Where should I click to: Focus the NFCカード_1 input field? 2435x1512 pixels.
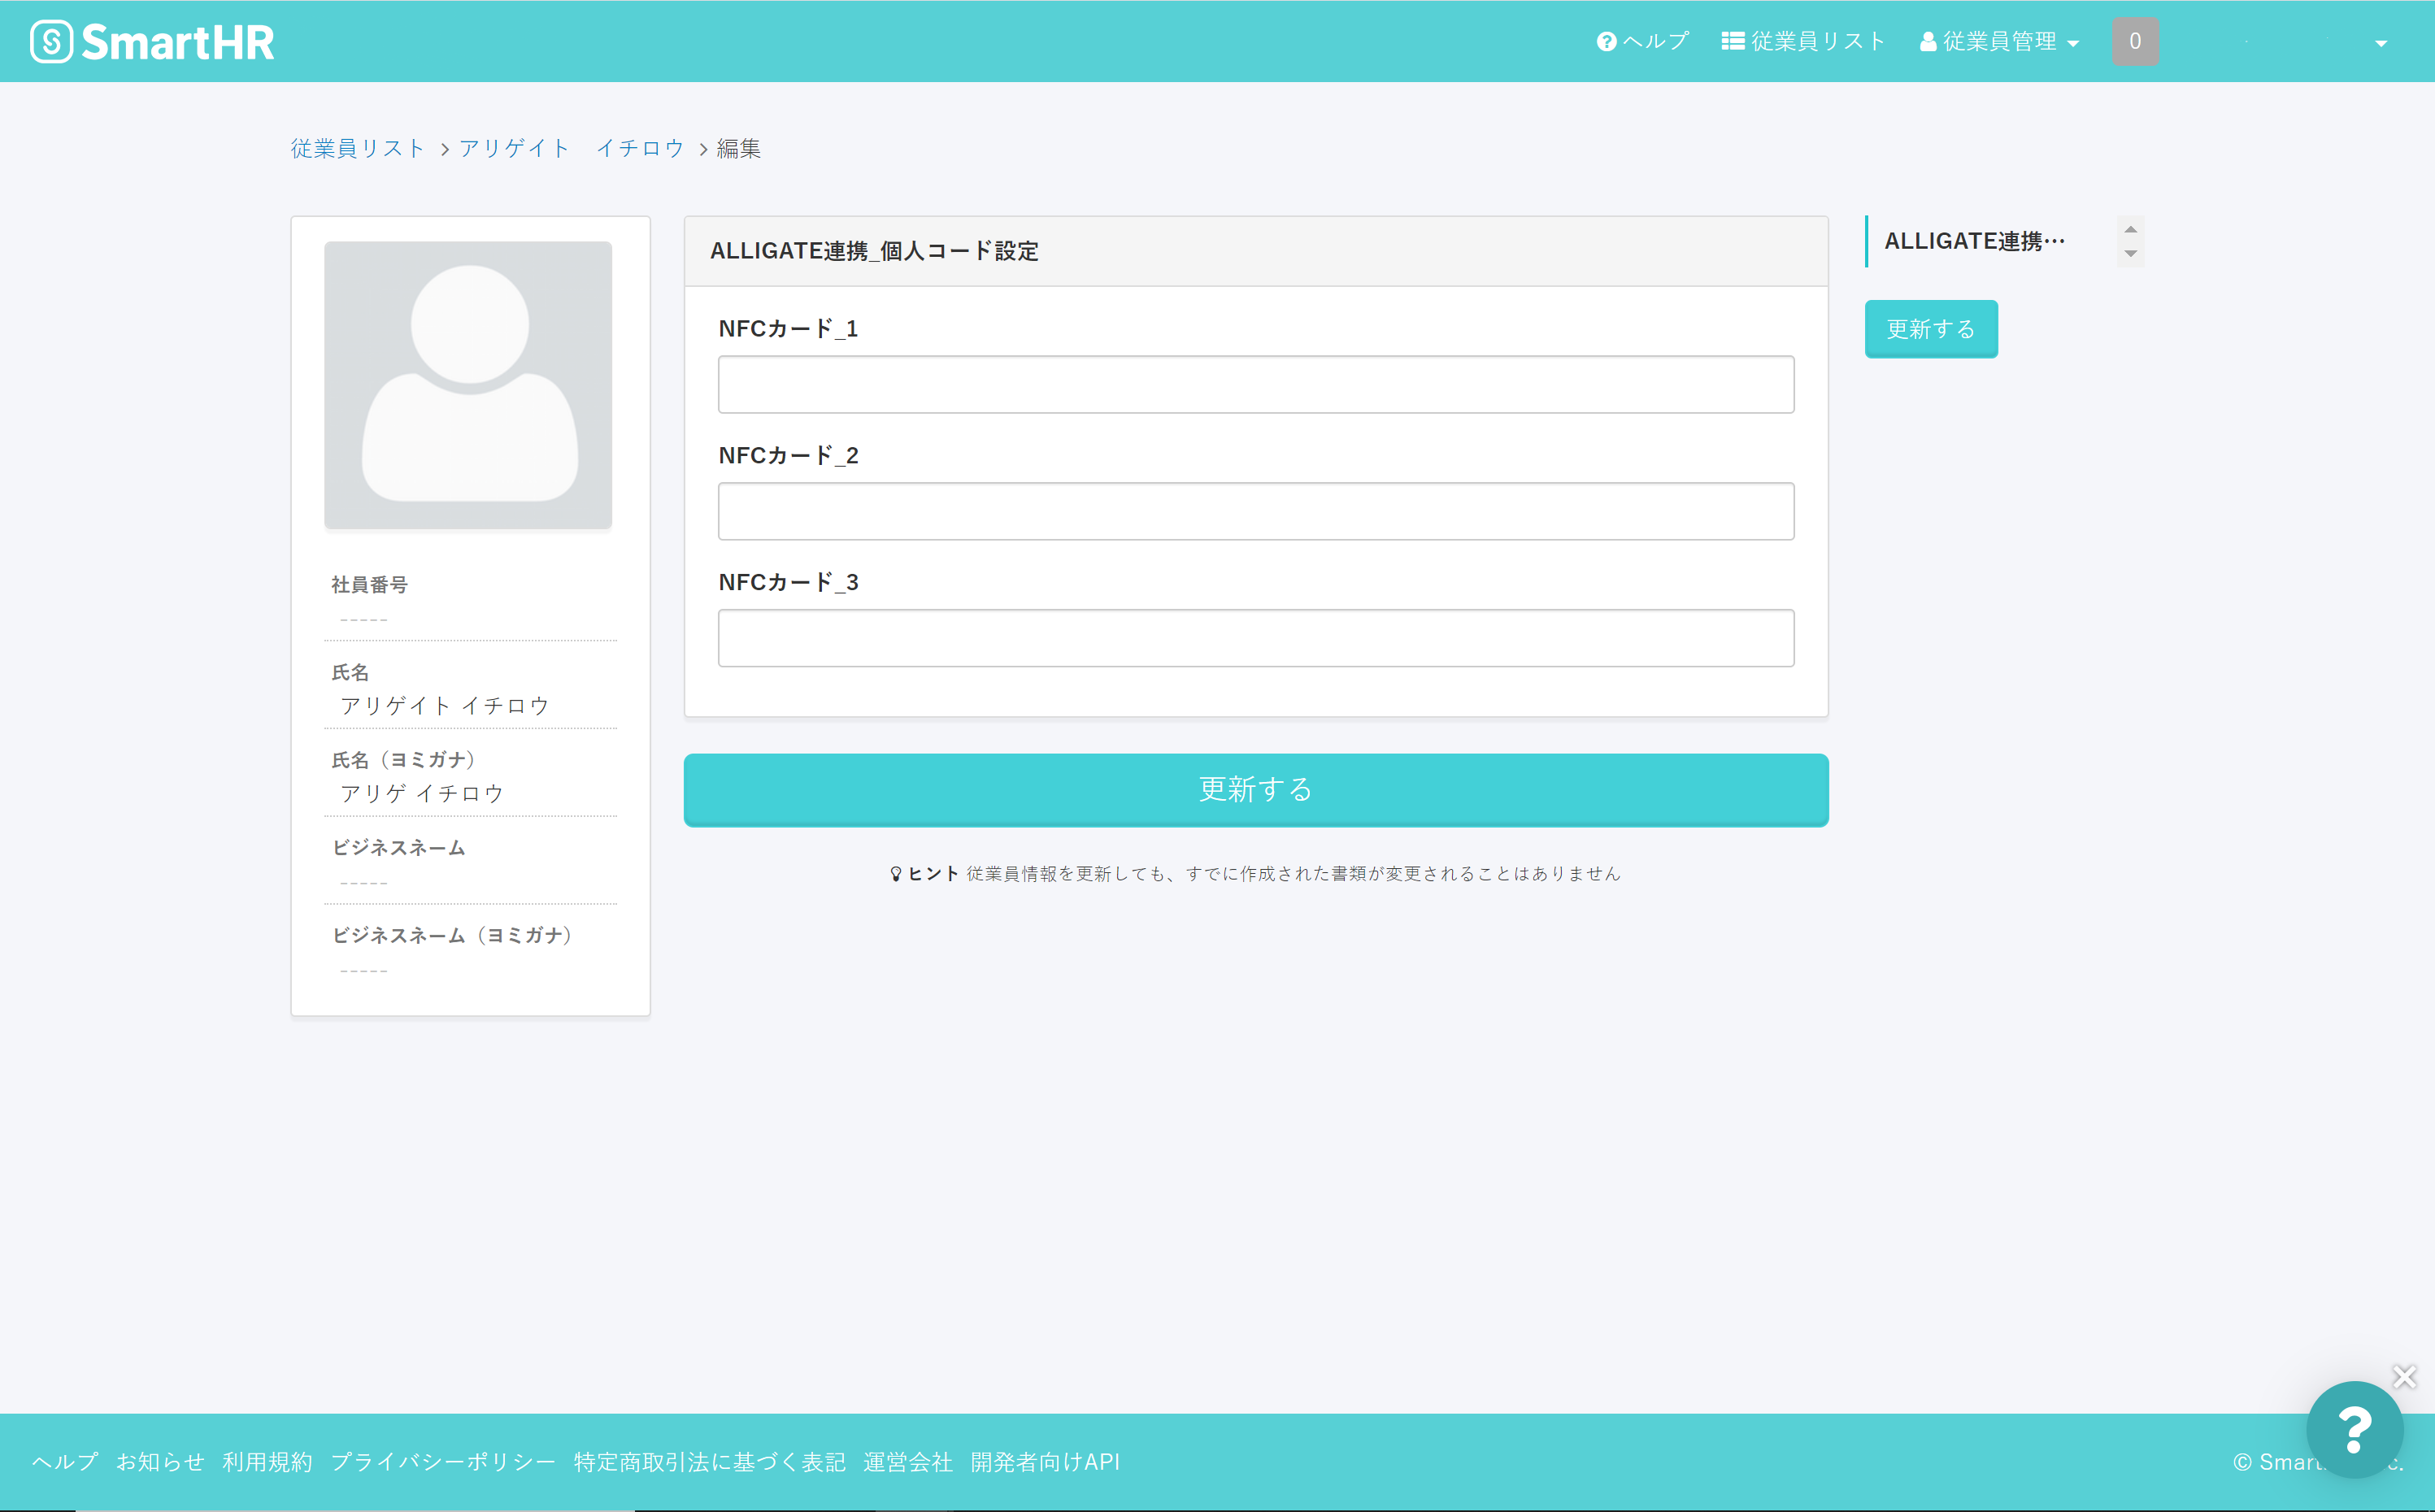click(x=1256, y=384)
